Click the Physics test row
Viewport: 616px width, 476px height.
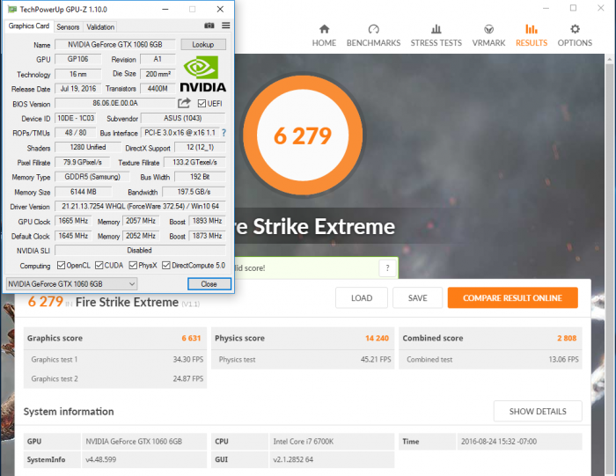(303, 359)
